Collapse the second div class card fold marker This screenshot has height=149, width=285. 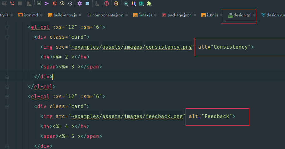[7, 107]
